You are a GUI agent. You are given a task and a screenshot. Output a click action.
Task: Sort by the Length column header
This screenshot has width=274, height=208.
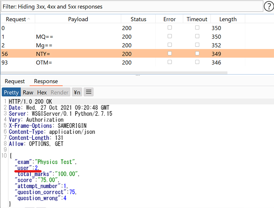(x=228, y=19)
